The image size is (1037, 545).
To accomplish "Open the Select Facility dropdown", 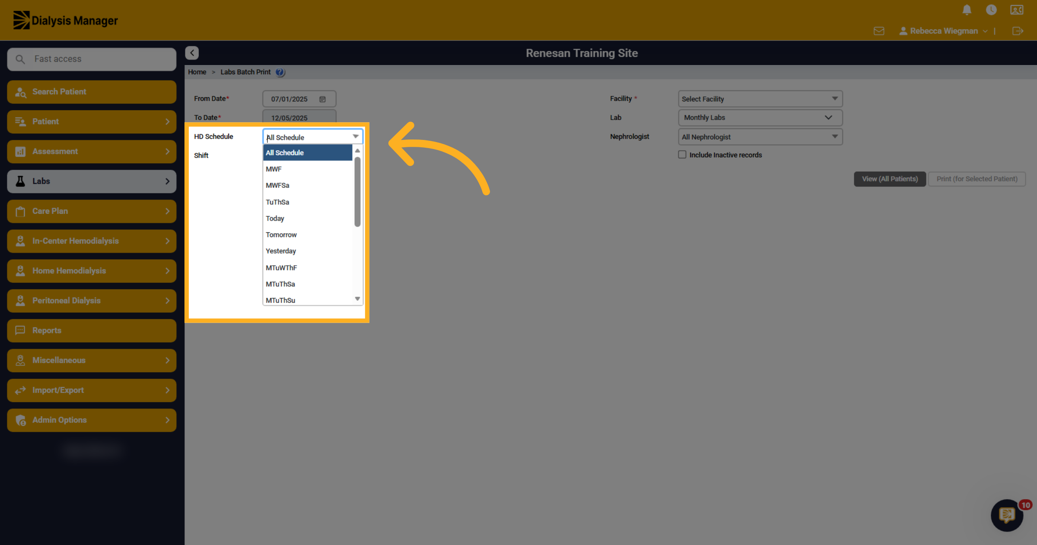I will click(x=760, y=99).
